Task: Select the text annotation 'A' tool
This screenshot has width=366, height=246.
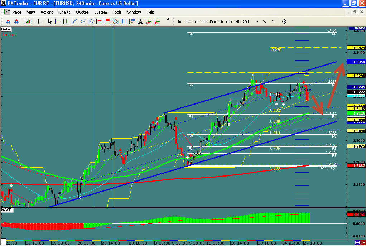Action: point(140,21)
